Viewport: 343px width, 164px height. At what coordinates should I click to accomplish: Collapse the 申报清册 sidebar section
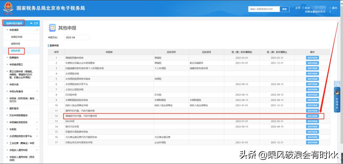click(x=37, y=30)
